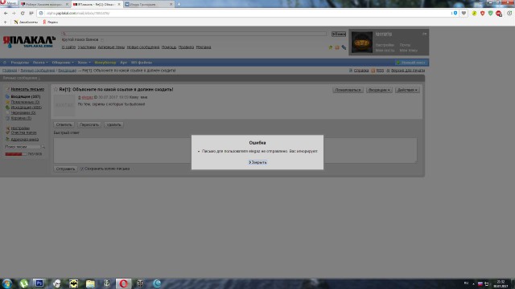Open the Активные темы link
The height and width of the screenshot is (289, 515).
pyautogui.click(x=111, y=47)
